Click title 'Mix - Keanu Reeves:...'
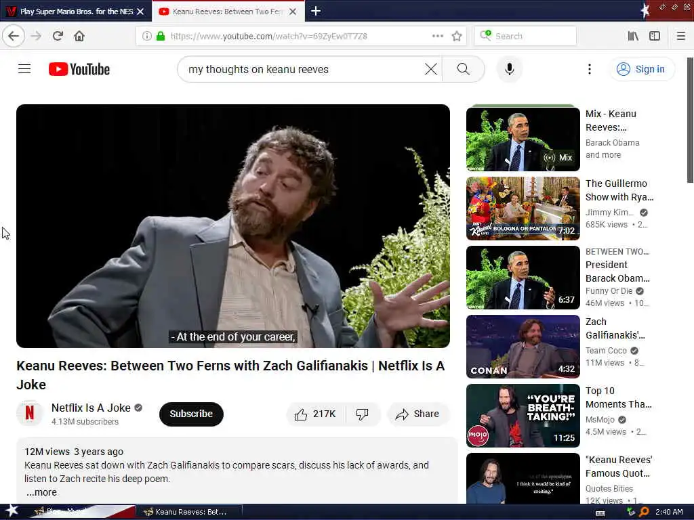The height and width of the screenshot is (520, 694). coord(611,121)
